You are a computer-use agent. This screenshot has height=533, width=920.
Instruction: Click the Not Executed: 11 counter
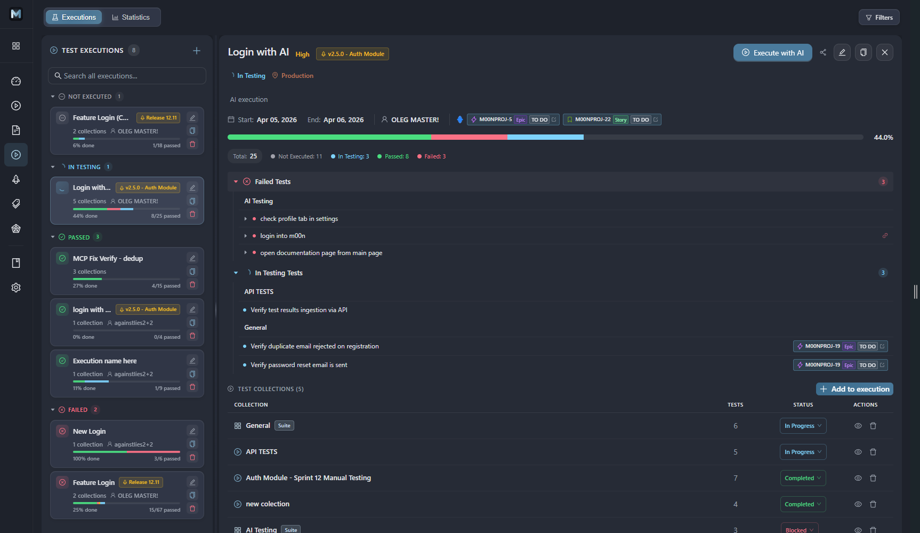click(x=296, y=156)
